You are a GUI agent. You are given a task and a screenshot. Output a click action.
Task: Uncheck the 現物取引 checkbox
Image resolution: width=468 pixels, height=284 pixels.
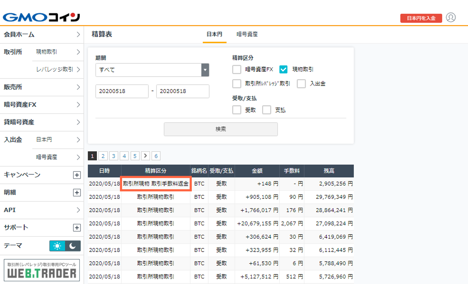283,69
